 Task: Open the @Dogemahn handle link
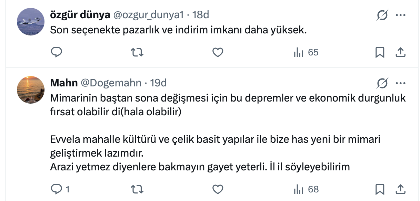click(111, 83)
